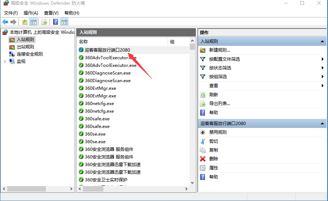Image resolution: width=328 pixels, height=201 pixels.
Task: Click the rules list horizontal scroll-left arrow
Action: (80, 189)
